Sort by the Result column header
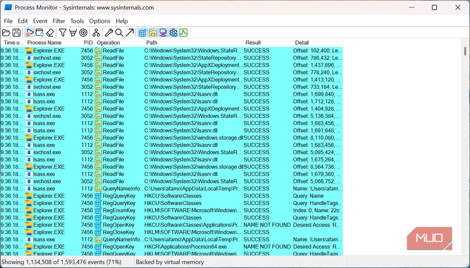The height and width of the screenshot is (268, 470). coord(268,43)
